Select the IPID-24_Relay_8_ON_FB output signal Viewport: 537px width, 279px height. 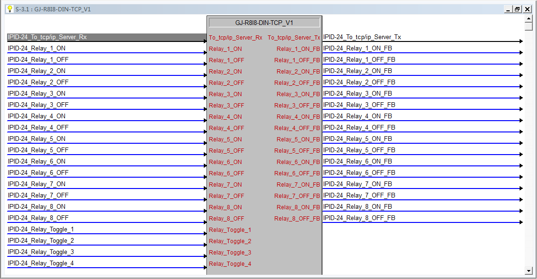point(422,207)
